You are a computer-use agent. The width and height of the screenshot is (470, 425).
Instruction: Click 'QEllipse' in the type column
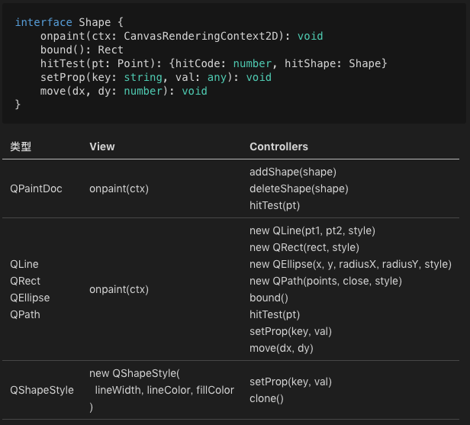tap(30, 298)
